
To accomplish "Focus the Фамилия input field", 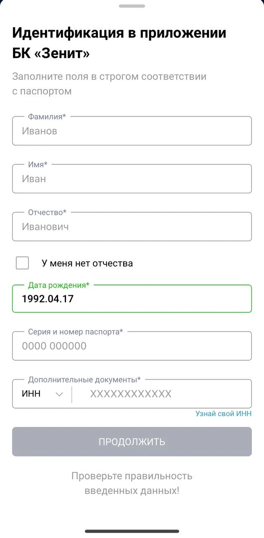I will coord(132,131).
